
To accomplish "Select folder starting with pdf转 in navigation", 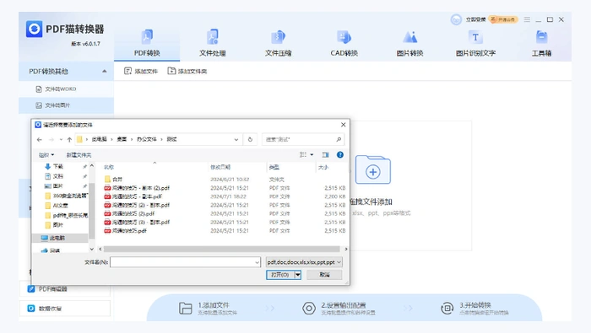I will point(66,215).
